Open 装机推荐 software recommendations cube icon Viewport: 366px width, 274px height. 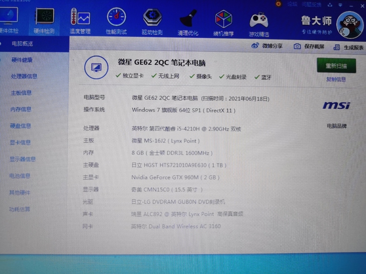tap(223, 19)
